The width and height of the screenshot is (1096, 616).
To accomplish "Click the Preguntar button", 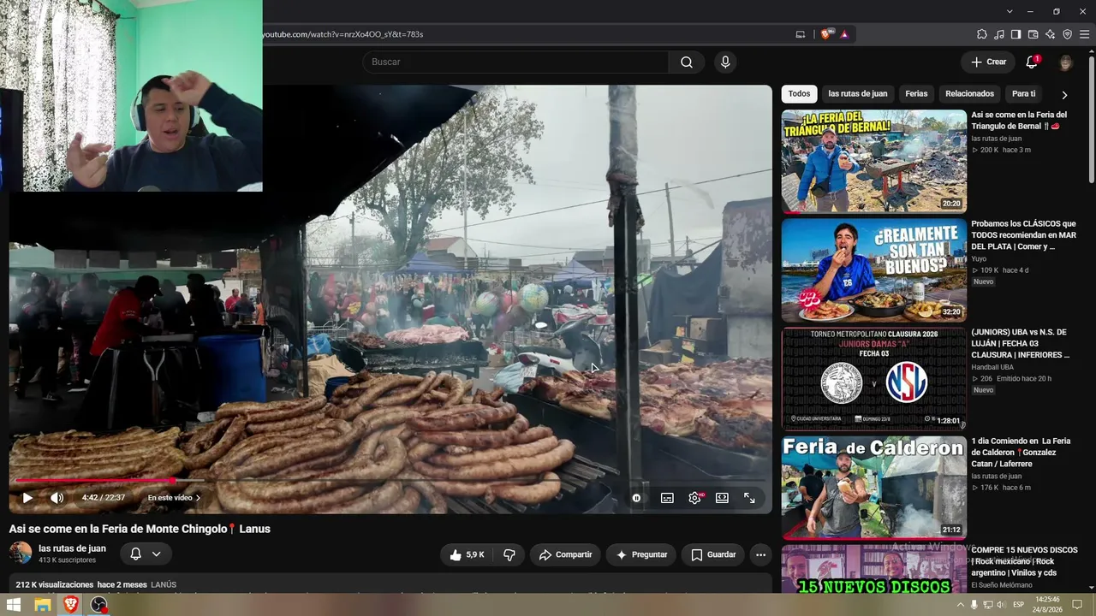I will click(x=640, y=554).
